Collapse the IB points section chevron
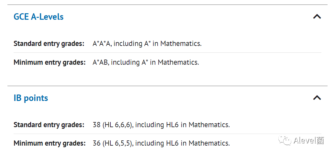Viewport: 335px width, 155px height. (317, 98)
